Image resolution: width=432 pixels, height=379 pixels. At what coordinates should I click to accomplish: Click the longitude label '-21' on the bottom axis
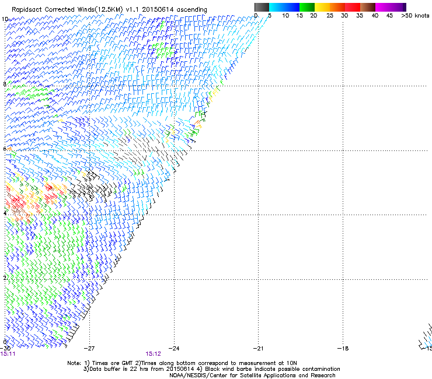[x=258, y=349]
